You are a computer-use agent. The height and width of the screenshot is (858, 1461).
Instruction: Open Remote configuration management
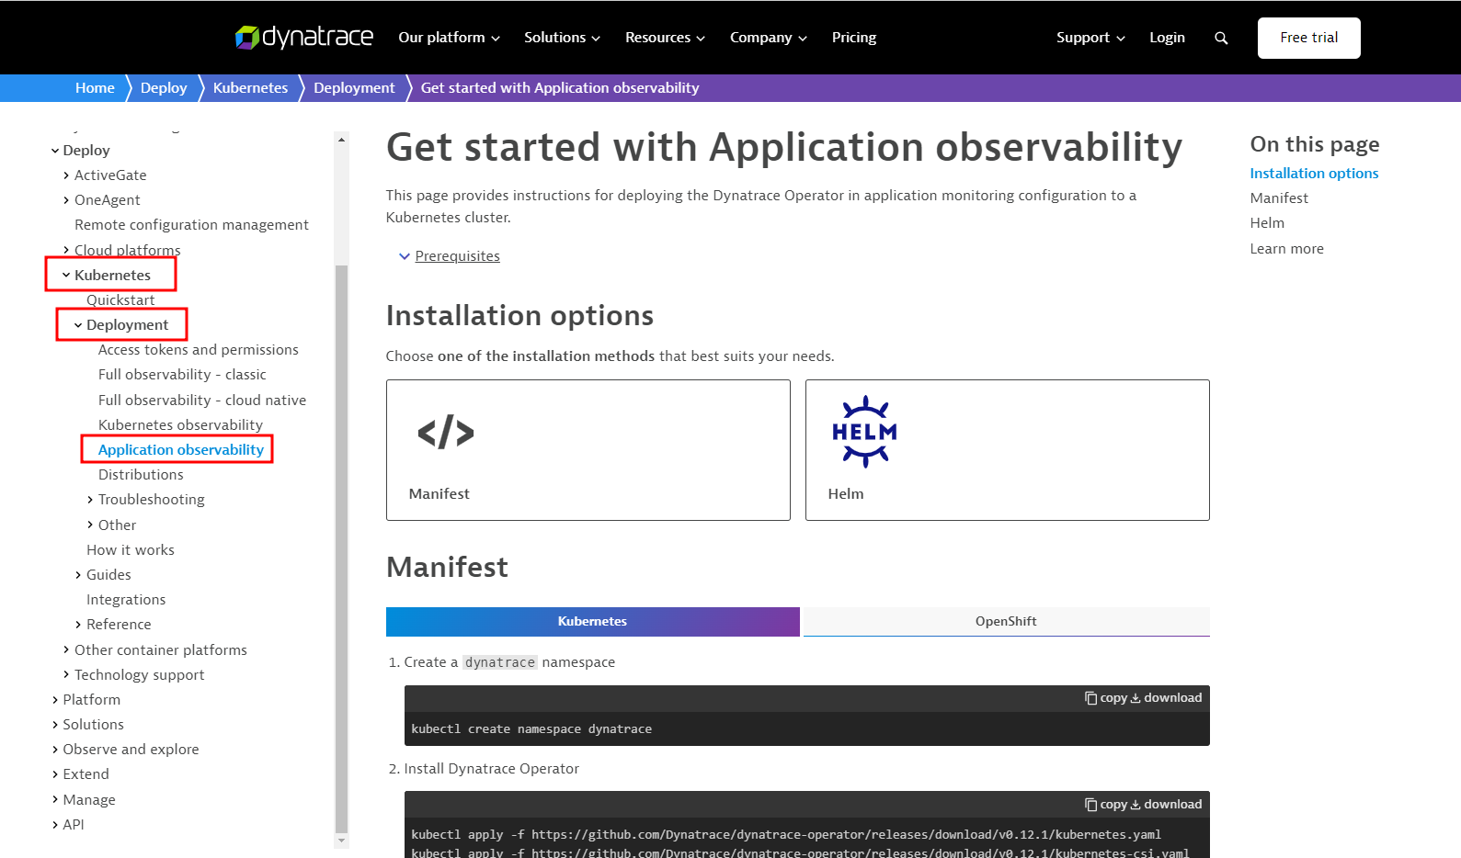point(191,225)
